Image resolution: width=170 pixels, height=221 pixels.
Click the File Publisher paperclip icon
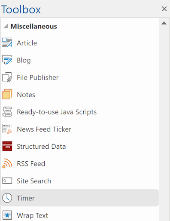7,77
